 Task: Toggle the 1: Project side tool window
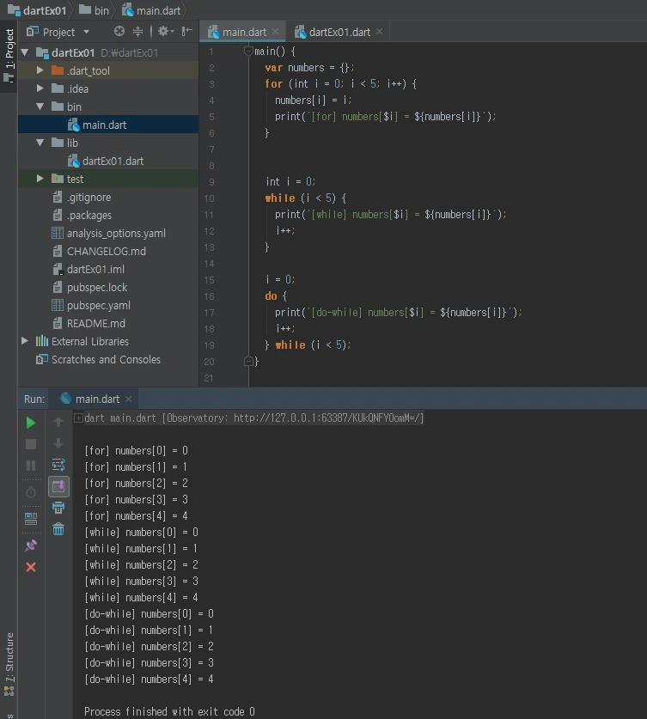(x=9, y=56)
